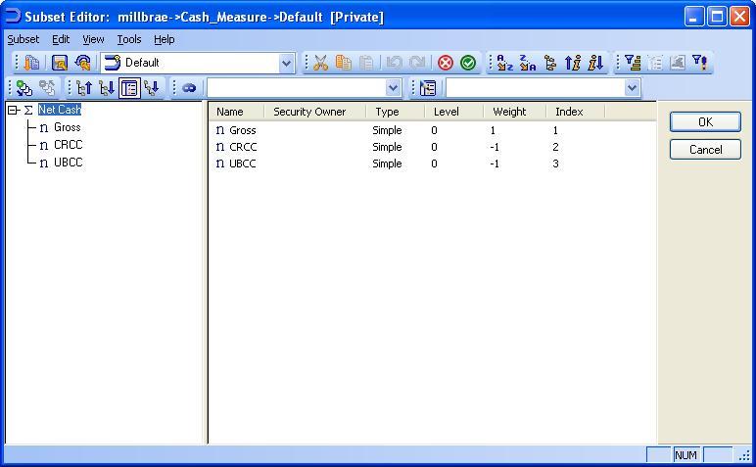Screen dimensions: 756x467
Task: Sort by index ascending icon
Action: (573, 63)
